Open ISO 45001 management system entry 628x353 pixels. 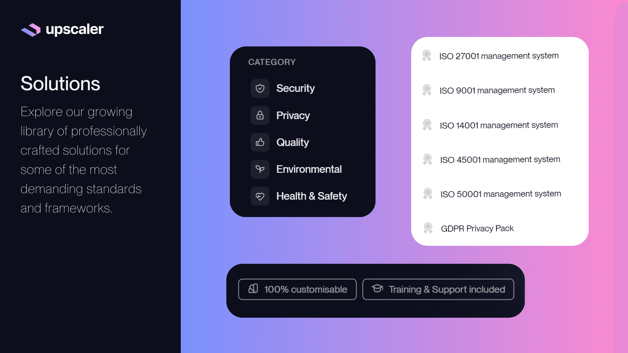click(500, 160)
